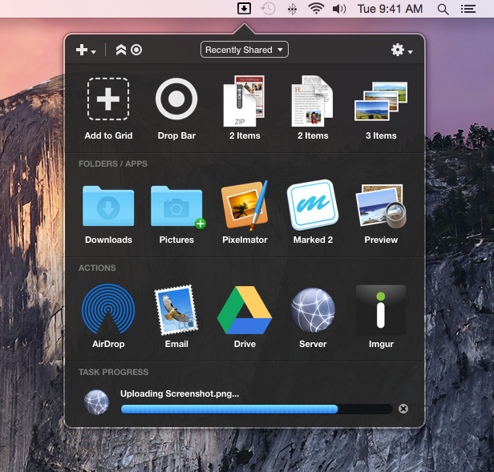Open the Drop Bar target icon
This screenshot has height=472, width=494.
(176, 99)
